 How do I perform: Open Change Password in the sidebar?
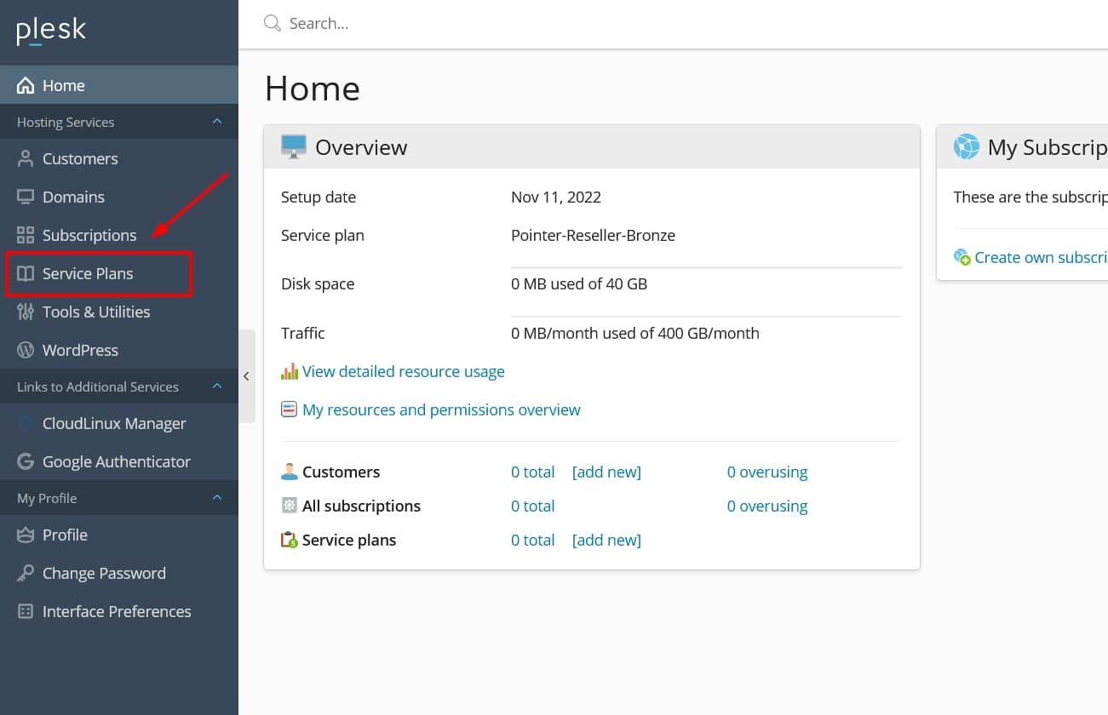(x=119, y=573)
